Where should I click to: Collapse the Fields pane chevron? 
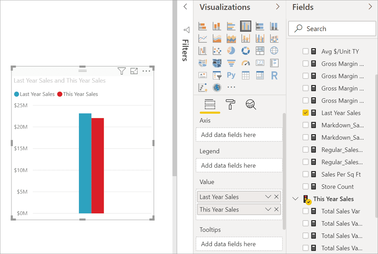370,6
